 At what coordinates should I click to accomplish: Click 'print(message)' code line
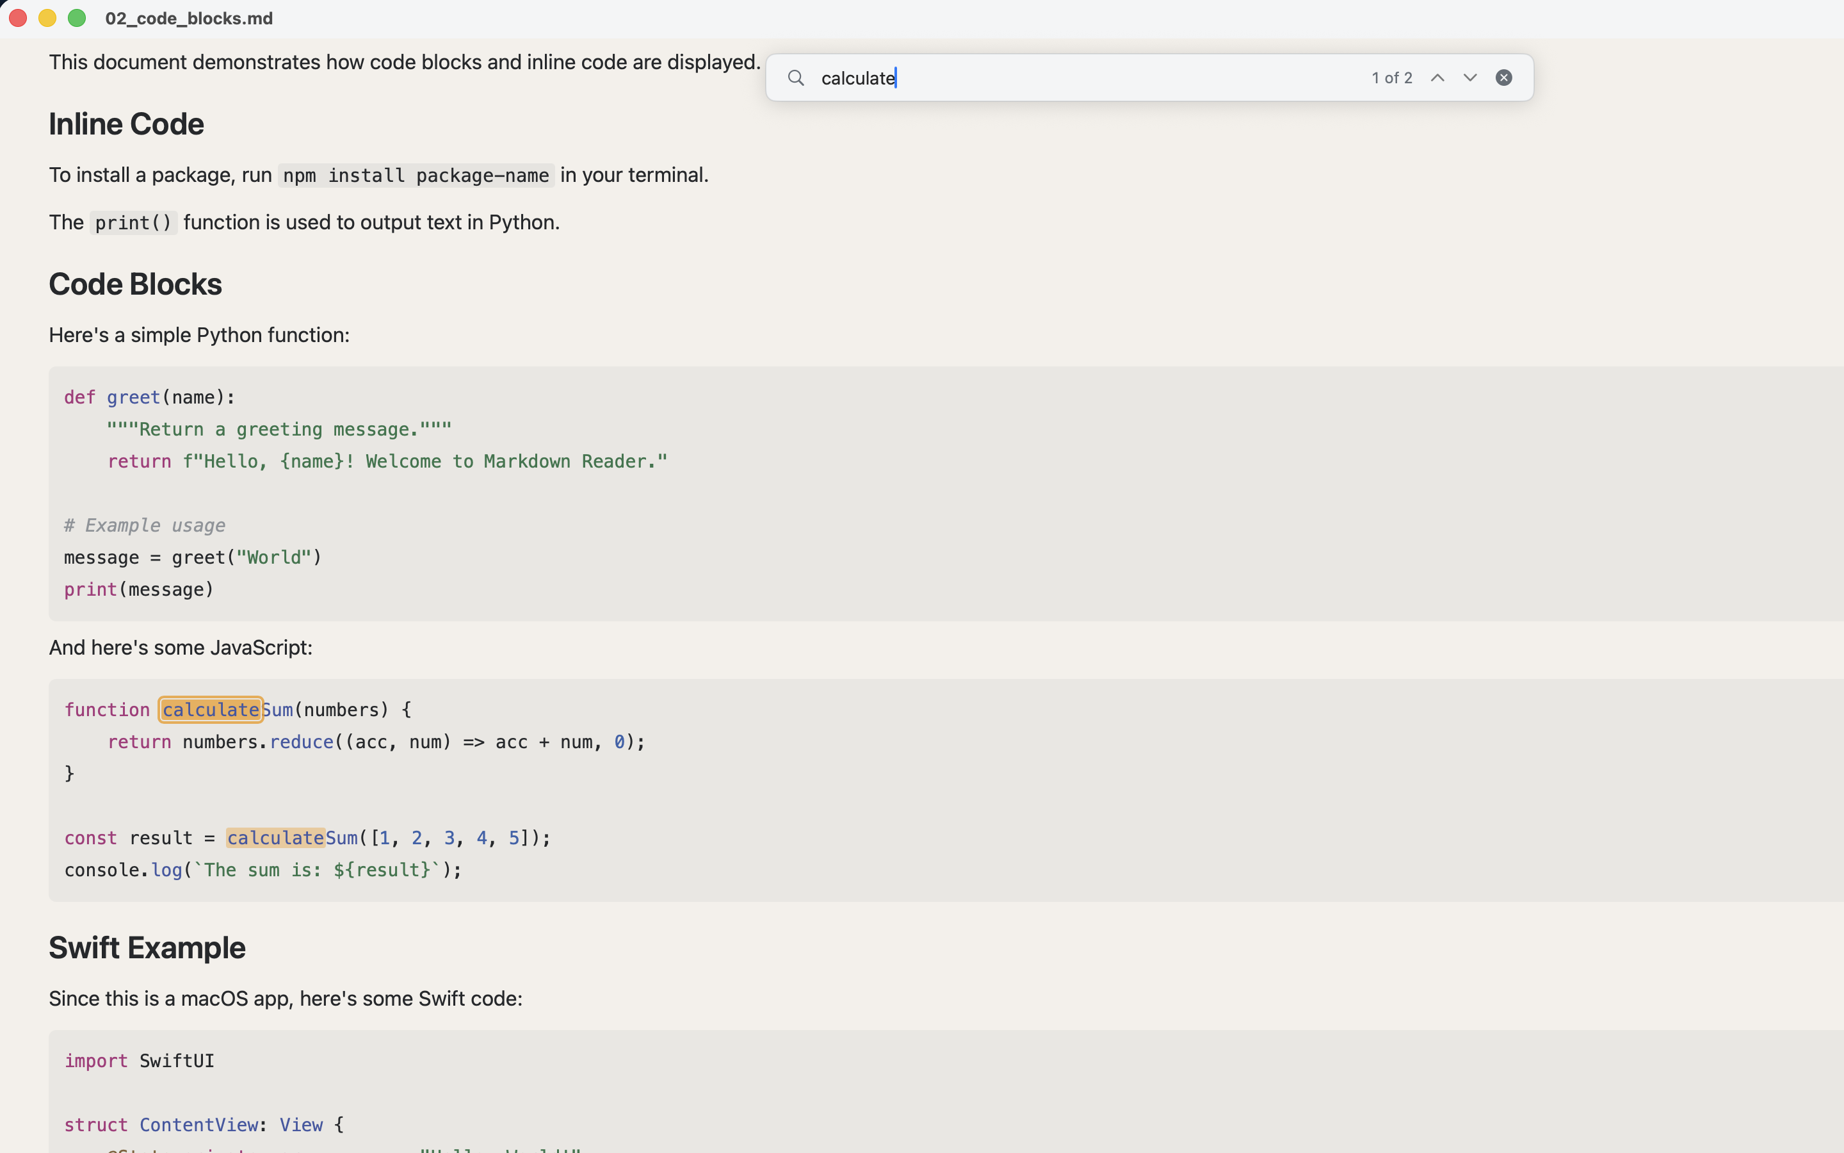[139, 589]
